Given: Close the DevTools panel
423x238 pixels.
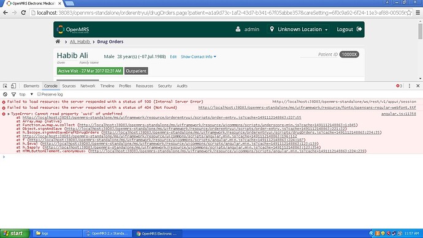Looking at the screenshot, I should point(418,86).
